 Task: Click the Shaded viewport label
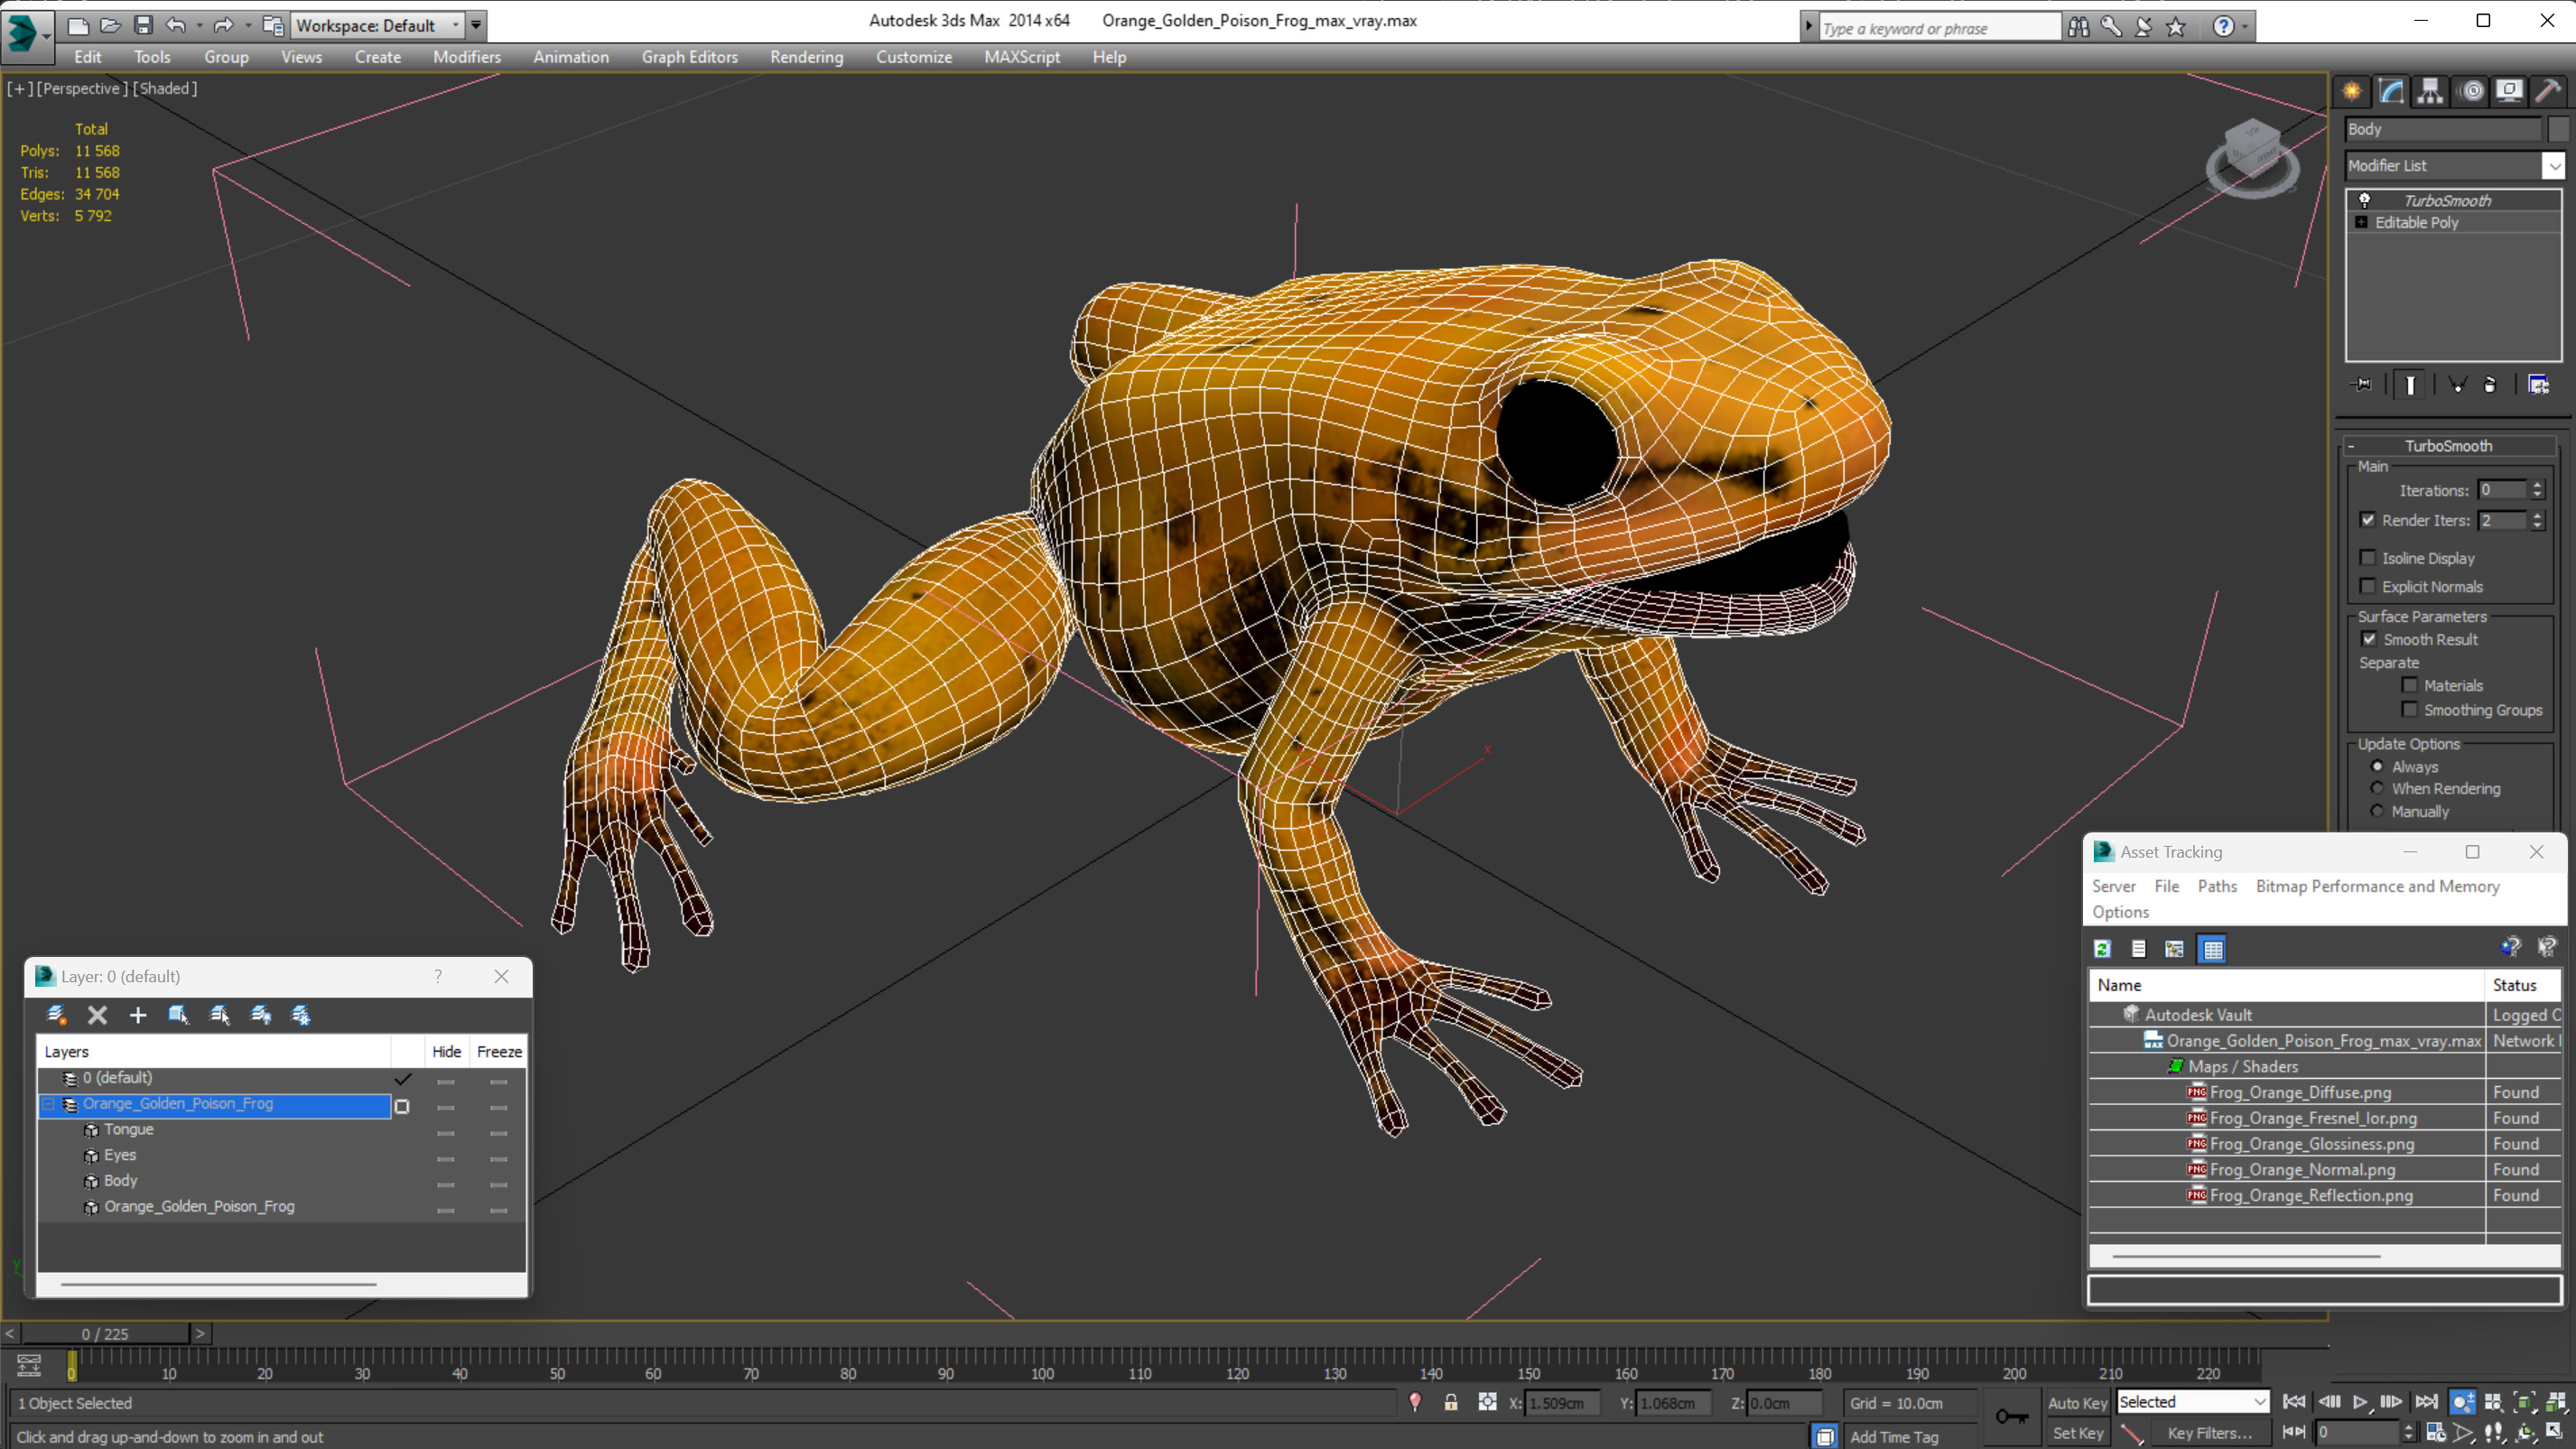pos(165,89)
